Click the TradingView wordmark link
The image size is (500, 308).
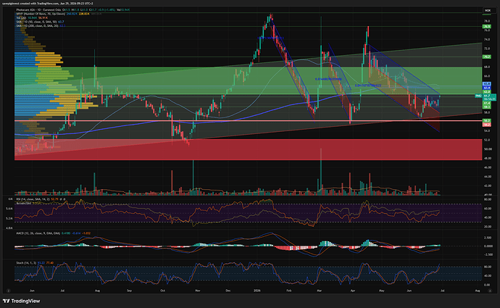tap(25, 301)
